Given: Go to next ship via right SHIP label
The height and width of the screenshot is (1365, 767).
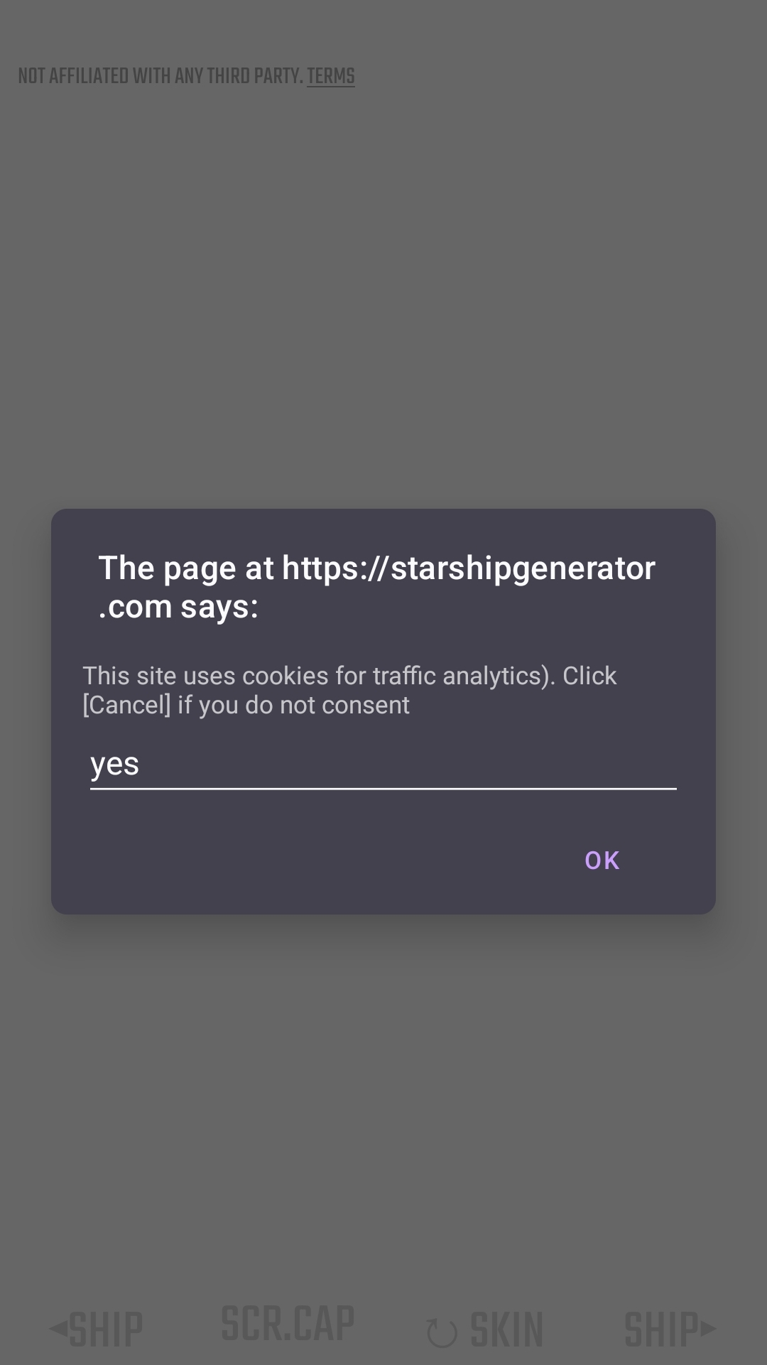Looking at the screenshot, I should pyautogui.click(x=661, y=1329).
